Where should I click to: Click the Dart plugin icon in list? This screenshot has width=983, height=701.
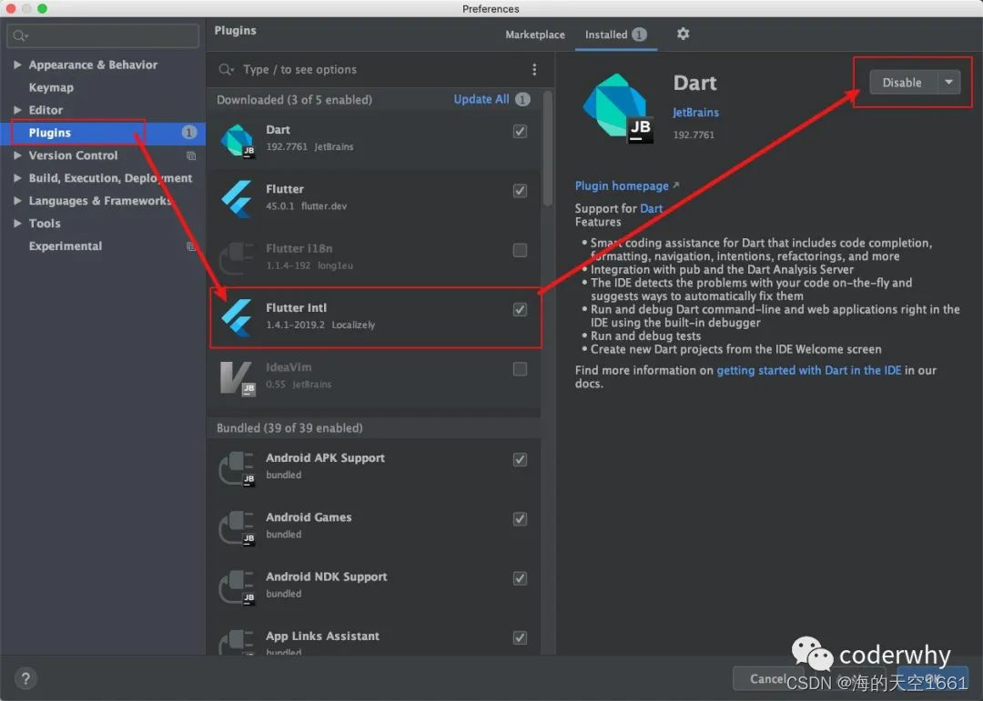pyautogui.click(x=237, y=140)
